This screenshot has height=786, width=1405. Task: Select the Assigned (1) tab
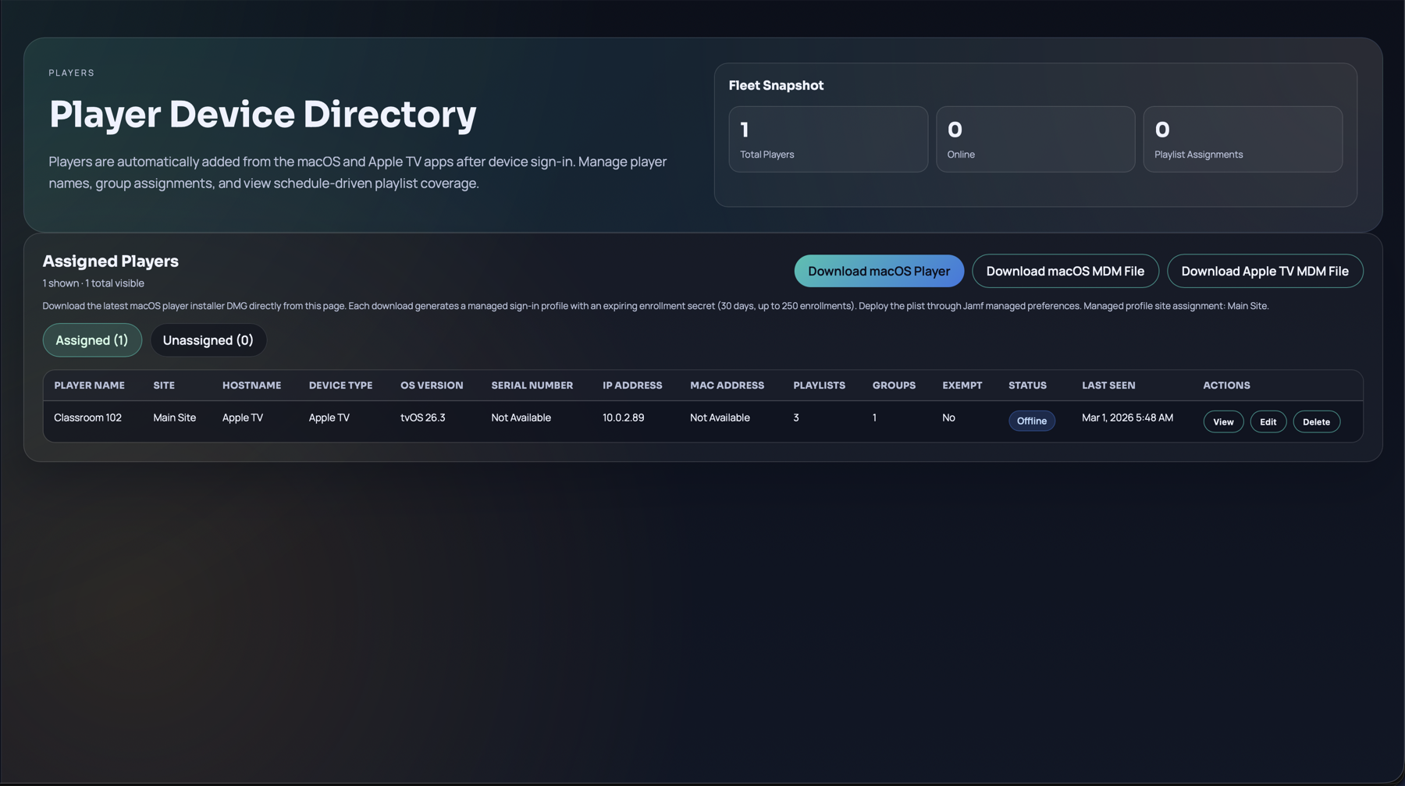point(91,340)
